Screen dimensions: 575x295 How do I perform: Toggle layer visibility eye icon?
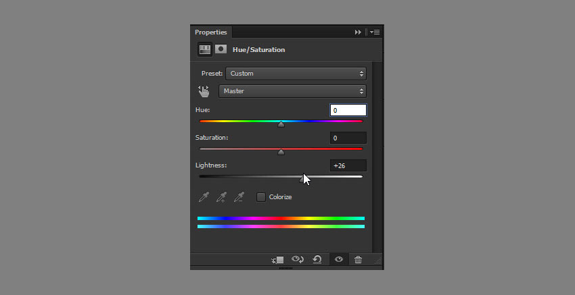[x=339, y=259]
